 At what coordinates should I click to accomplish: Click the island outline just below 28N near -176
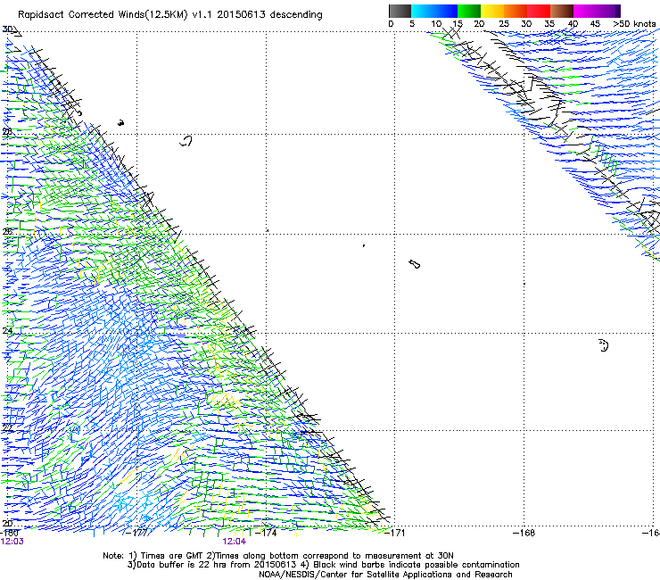(x=186, y=141)
